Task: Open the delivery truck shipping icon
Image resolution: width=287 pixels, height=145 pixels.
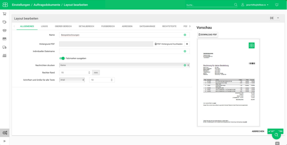Action: click(4, 47)
